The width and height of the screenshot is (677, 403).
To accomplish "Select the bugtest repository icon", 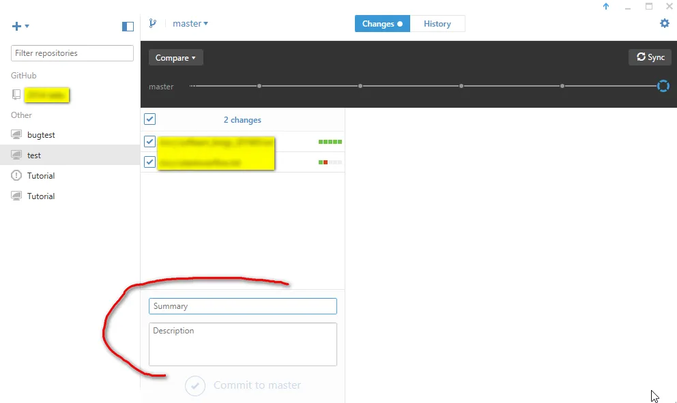I will point(17,134).
